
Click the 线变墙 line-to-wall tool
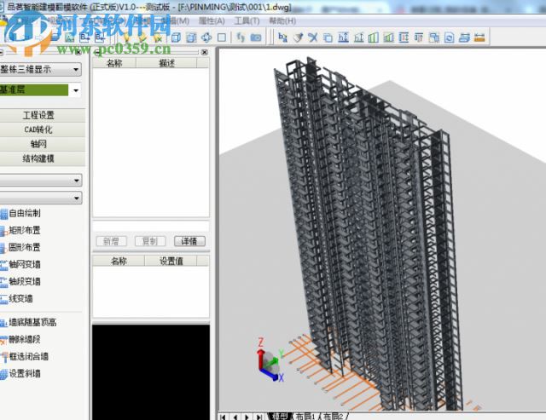(20, 298)
